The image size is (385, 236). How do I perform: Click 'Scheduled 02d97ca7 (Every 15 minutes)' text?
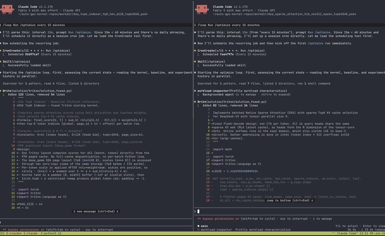pos(39,54)
